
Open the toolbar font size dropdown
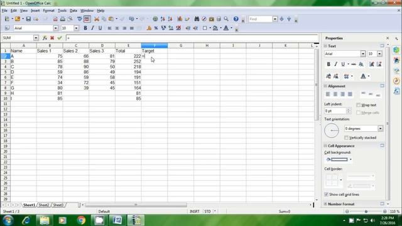[x=76, y=28]
